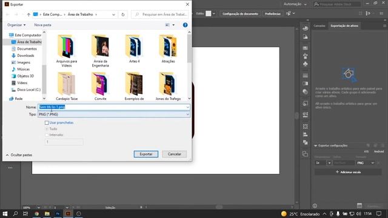Image resolution: width=388 pixels, height=218 pixels.
Task: Open taskbar search magnifier
Action: (x=15, y=214)
